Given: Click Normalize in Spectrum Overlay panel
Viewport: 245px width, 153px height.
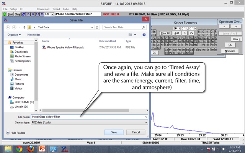Looking at the screenshot, I should [230, 51].
